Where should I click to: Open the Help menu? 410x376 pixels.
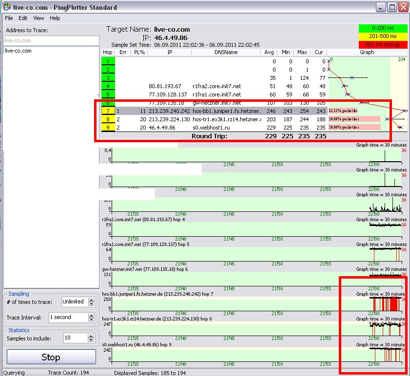(55, 18)
